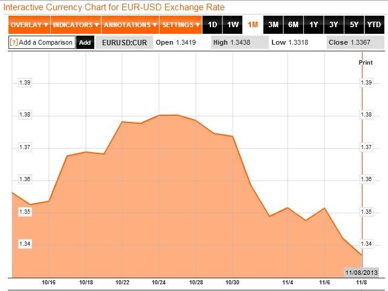Image resolution: width=388 pixels, height=291 pixels.
Task: Open the Annotations dropdown menu
Action: (x=130, y=25)
